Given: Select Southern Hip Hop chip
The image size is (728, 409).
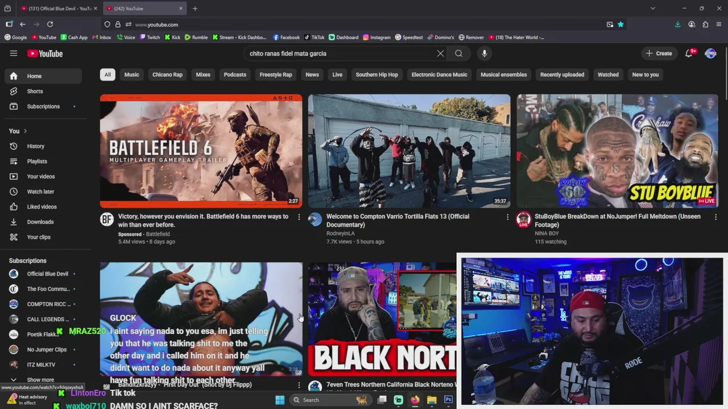Looking at the screenshot, I should [x=377, y=74].
